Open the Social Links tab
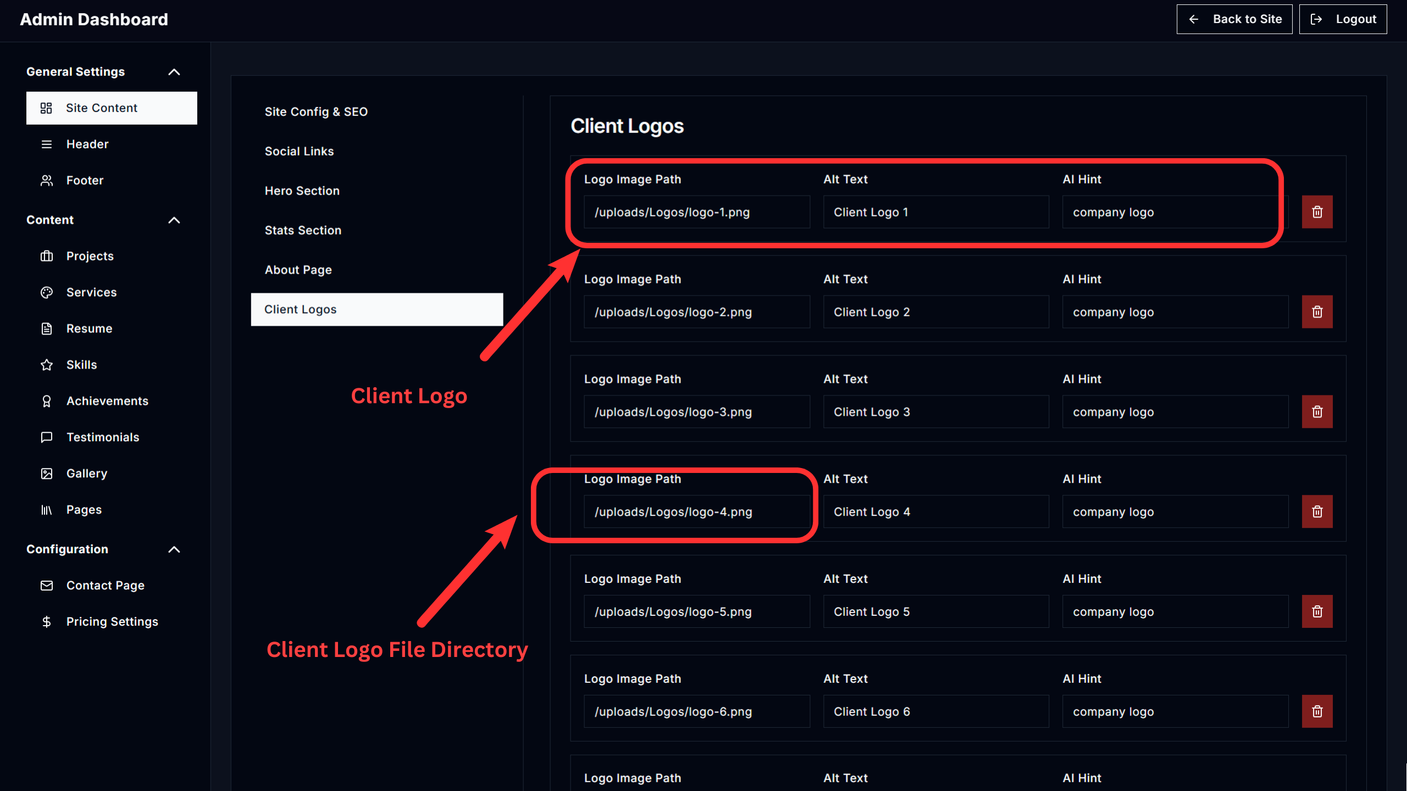Viewport: 1407px width, 791px height. tap(299, 151)
